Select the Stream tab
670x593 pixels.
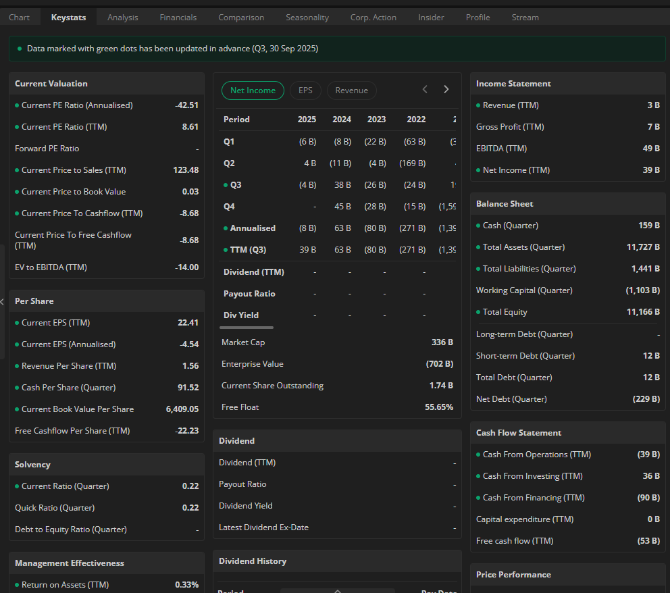(x=525, y=17)
